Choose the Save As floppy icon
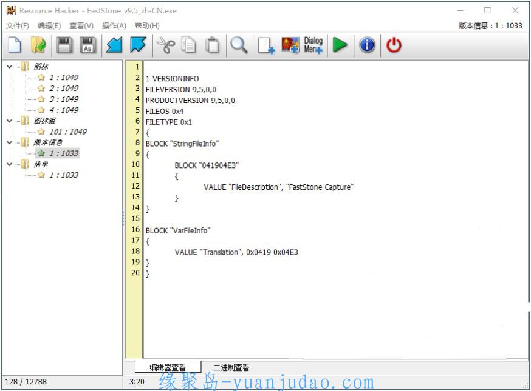The width and height of the screenshot is (531, 391). pyautogui.click(x=87, y=45)
